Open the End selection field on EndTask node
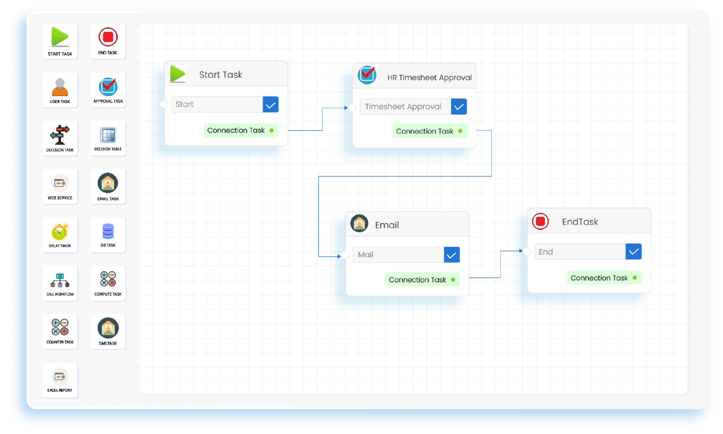Image resolution: width=723 pixels, height=434 pixels. [579, 252]
